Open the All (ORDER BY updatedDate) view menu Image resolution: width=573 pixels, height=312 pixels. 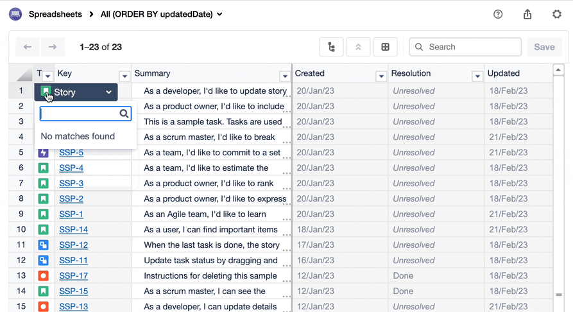pyautogui.click(x=162, y=14)
